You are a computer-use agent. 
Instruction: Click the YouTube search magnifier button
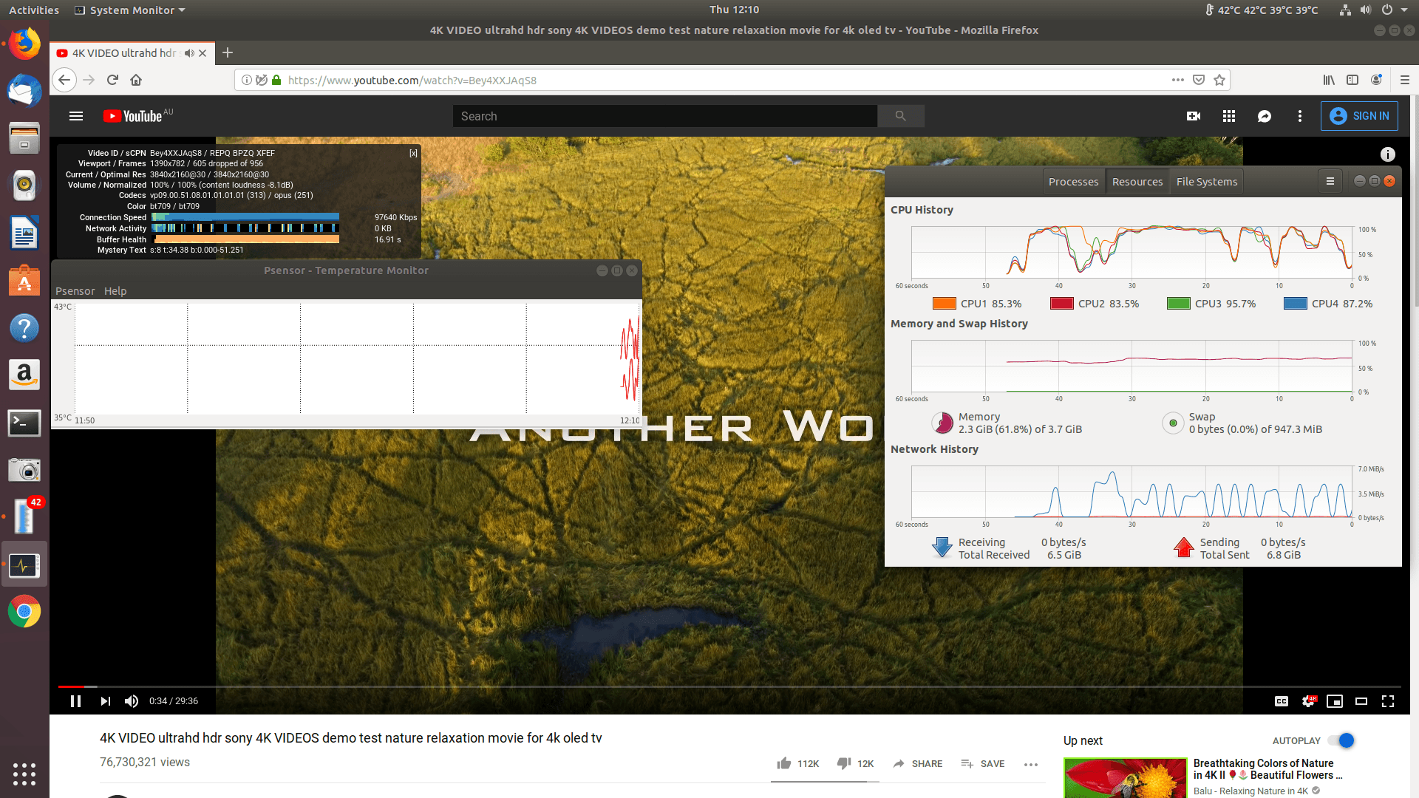(x=900, y=116)
